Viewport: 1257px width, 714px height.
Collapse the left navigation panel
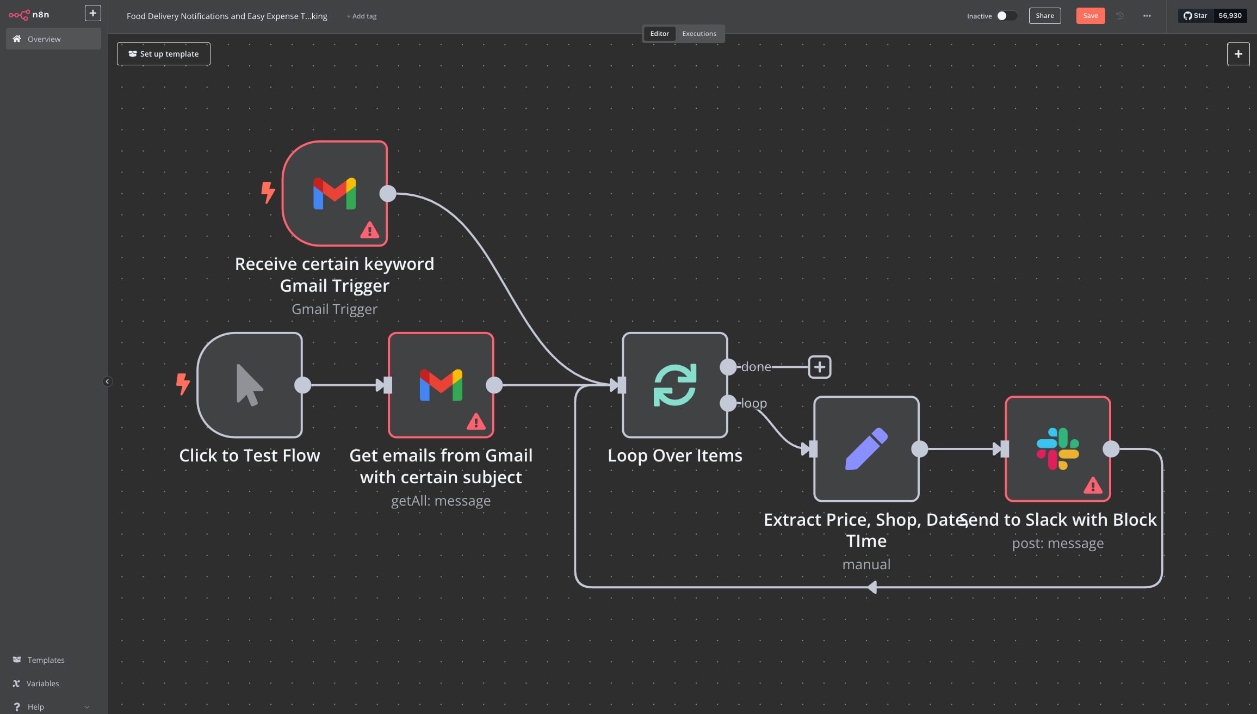[107, 381]
